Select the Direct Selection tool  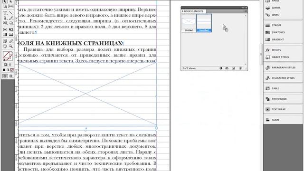pos(11,1)
